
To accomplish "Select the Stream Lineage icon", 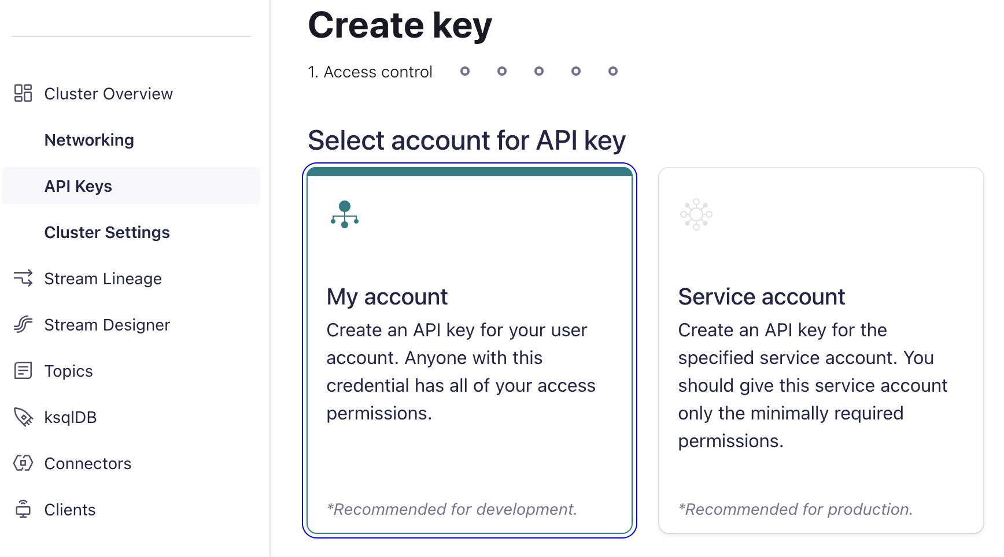I will pos(23,278).
